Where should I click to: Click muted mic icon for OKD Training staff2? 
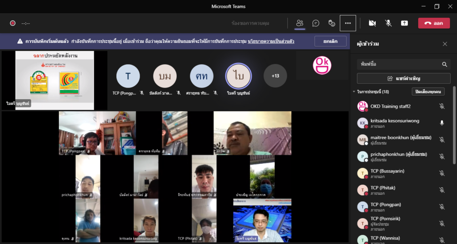442,106
